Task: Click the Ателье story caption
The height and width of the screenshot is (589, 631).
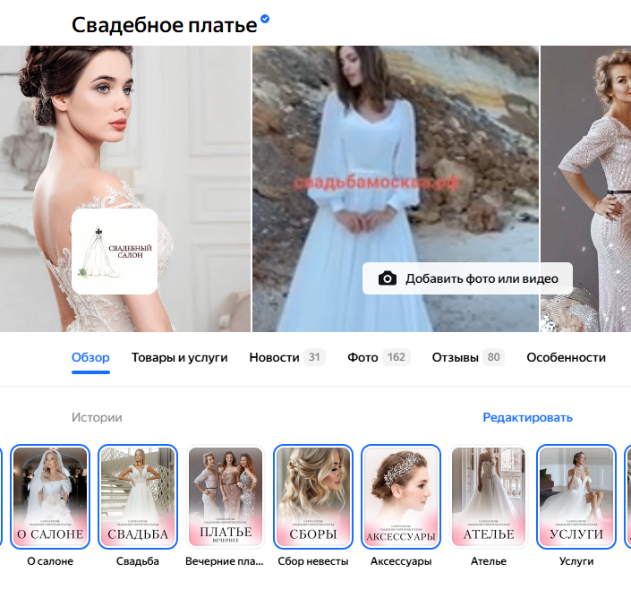Action: tap(489, 561)
